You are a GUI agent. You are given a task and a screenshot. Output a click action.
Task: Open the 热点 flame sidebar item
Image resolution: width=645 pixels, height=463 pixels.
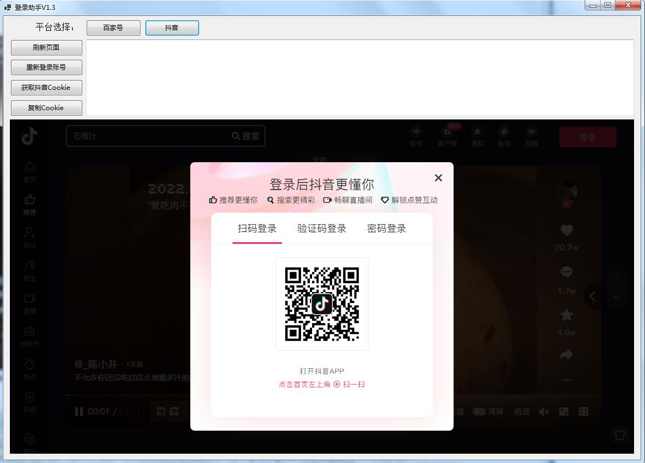[30, 369]
